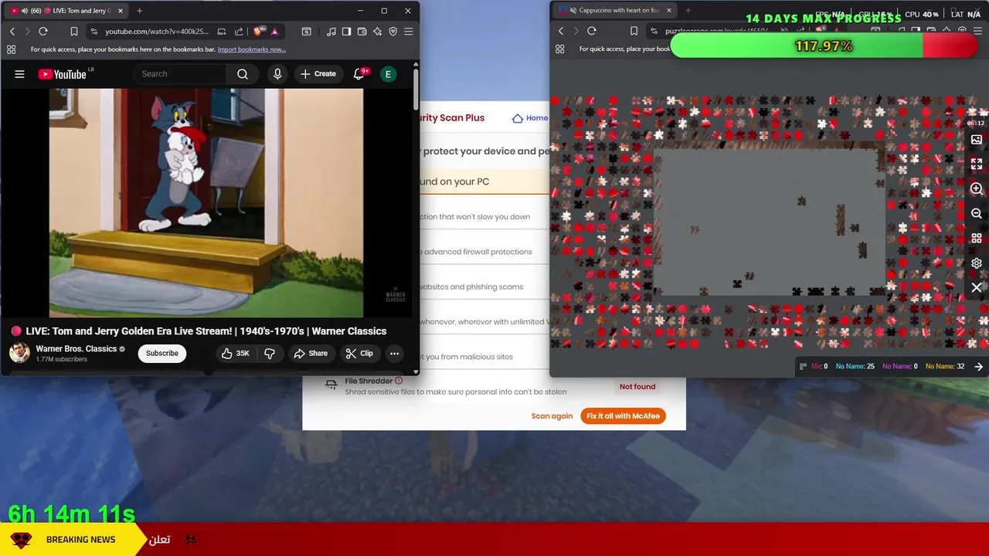Close the Cappuccino puzzle tab
Screen dimensions: 989x556
click(669, 11)
